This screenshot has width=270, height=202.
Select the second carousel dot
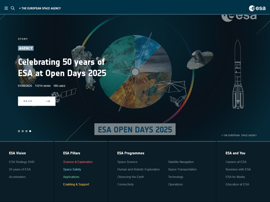point(23,131)
